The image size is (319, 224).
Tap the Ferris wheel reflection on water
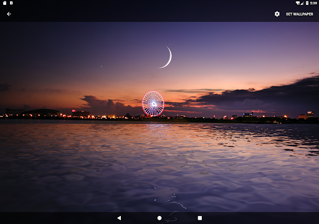(155, 128)
